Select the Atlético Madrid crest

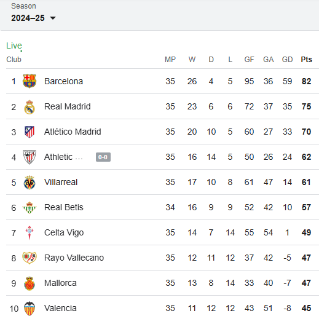30,132
